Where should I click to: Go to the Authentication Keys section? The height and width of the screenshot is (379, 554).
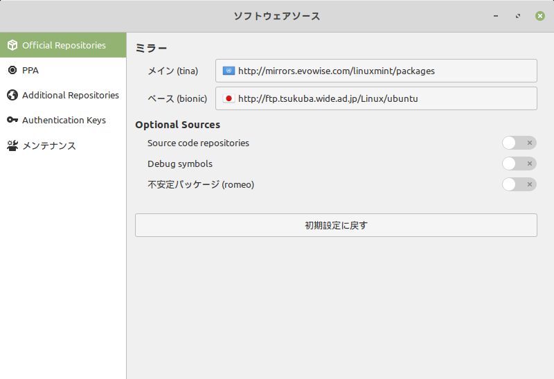(64, 120)
